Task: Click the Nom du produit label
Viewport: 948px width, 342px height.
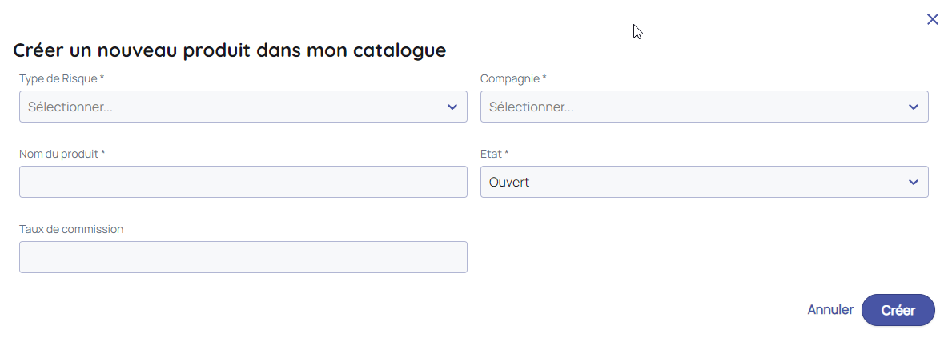Action: [62, 154]
